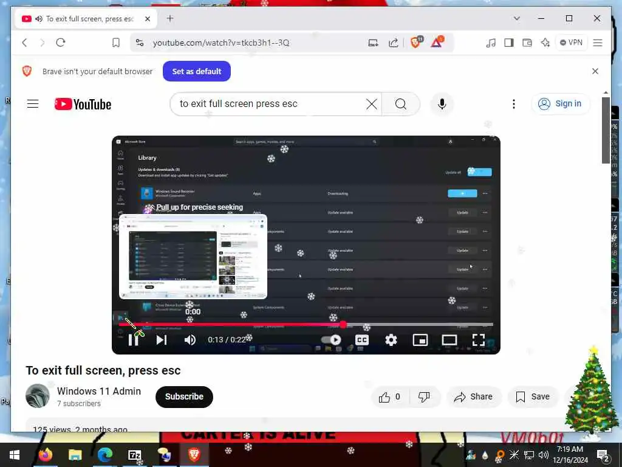Open cast/install icon in address bar
This screenshot has height=467, width=622.
[374, 43]
